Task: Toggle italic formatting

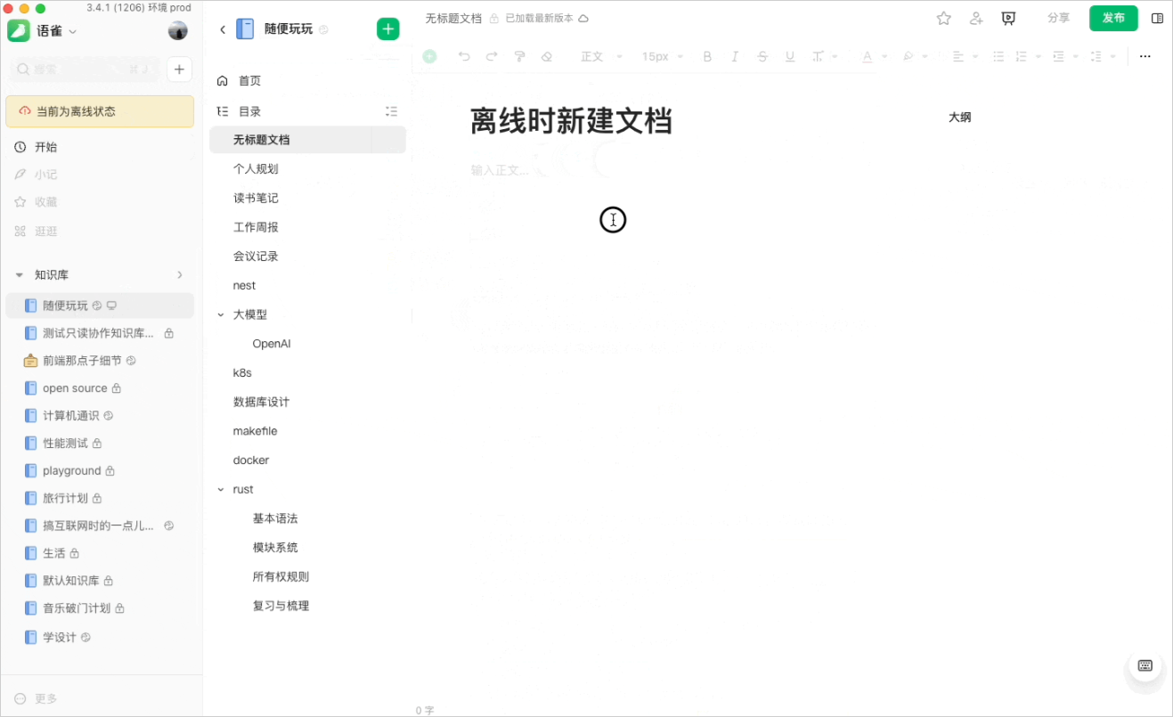Action: point(735,56)
